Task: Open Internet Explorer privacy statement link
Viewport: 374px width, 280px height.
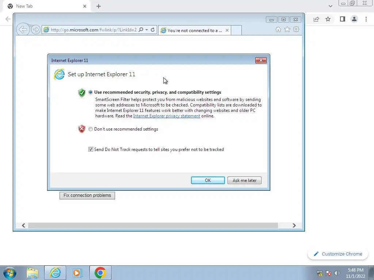Action: 167,116
